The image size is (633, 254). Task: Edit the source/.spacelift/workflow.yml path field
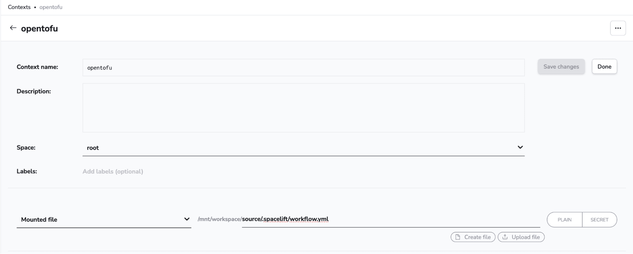coord(391,219)
